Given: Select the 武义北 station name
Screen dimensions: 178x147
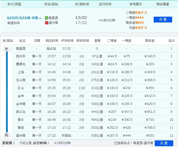Looking at the screenshot, I should 21,112.
